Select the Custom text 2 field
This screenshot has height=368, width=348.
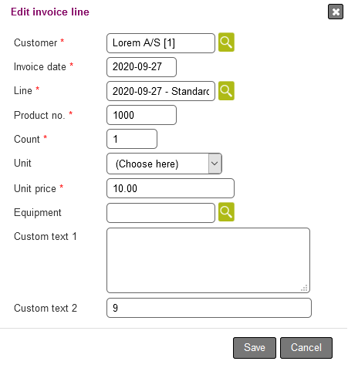209,308
